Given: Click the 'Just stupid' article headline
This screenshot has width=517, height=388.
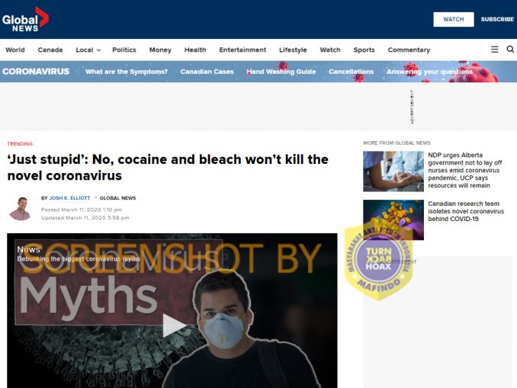Looking at the screenshot, I should [x=168, y=168].
